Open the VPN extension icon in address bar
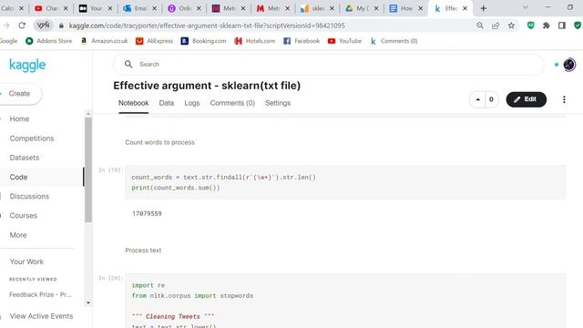The image size is (583, 328). coord(43,26)
